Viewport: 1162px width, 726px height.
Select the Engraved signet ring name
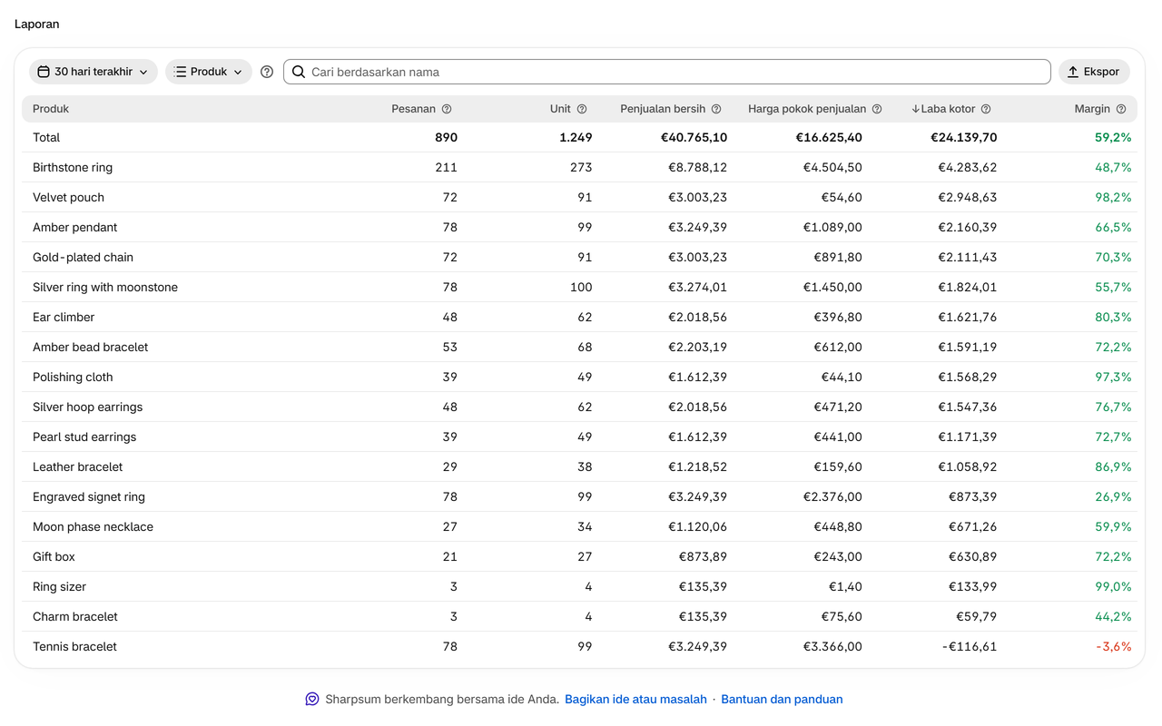[89, 496]
